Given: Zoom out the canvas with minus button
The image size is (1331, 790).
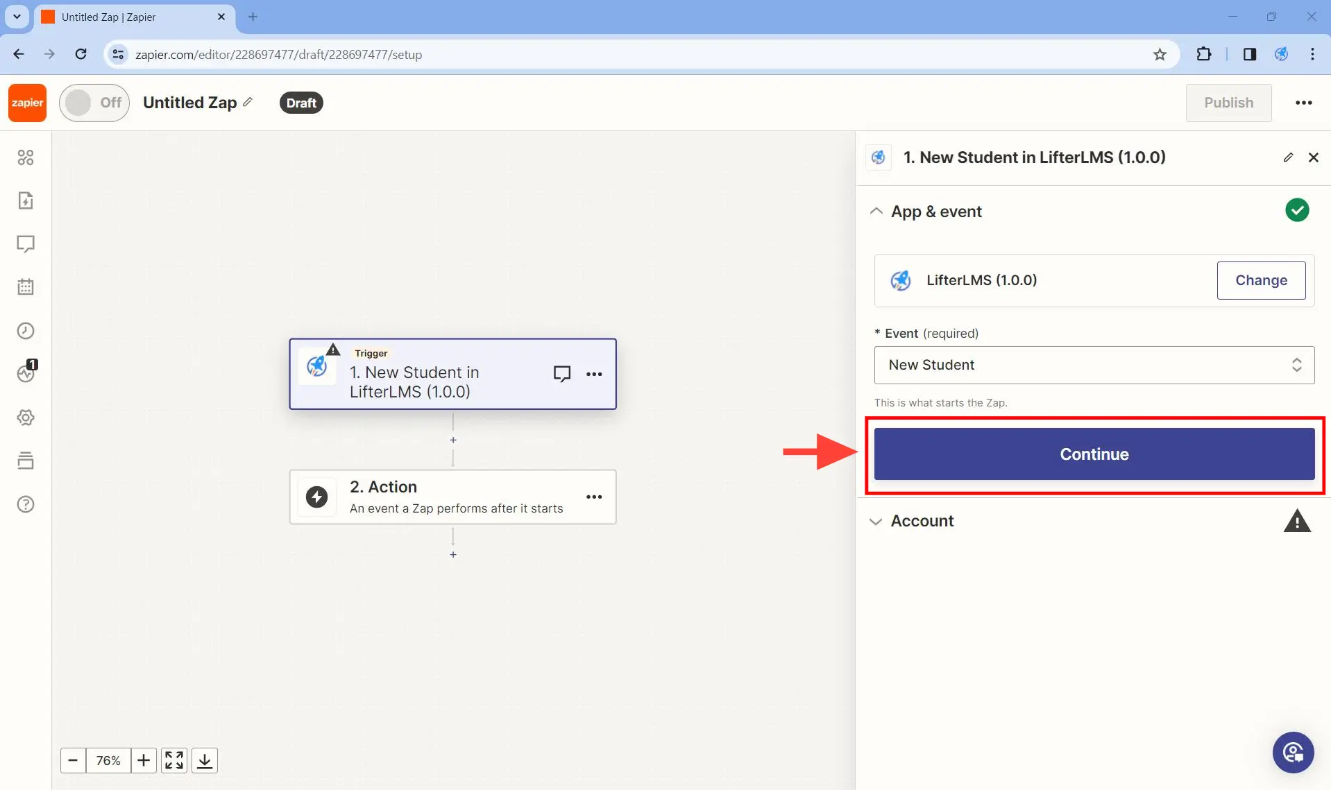Looking at the screenshot, I should click(x=73, y=760).
